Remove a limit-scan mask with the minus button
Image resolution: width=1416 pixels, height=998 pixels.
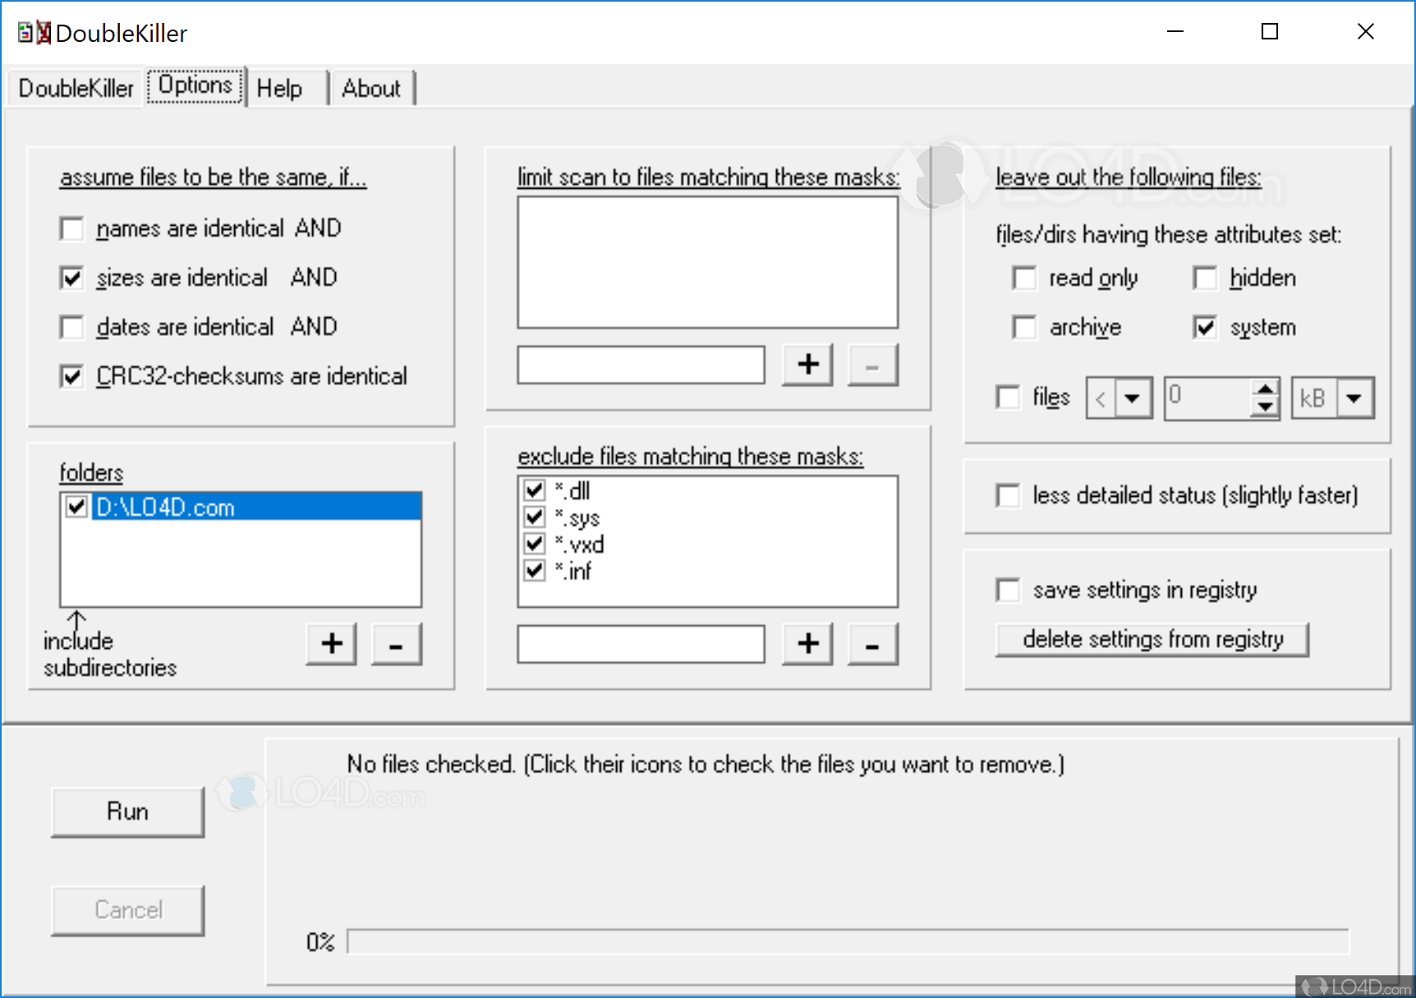[x=873, y=365]
